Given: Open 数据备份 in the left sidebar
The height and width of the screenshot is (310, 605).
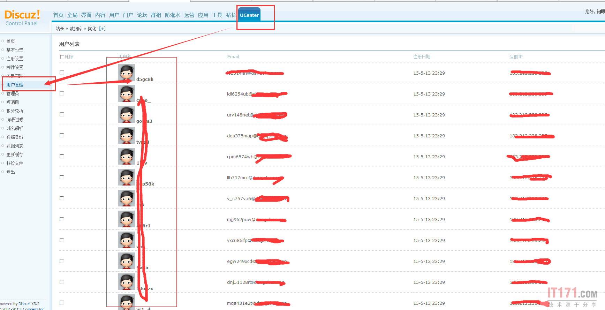Looking at the screenshot, I should (x=15, y=137).
